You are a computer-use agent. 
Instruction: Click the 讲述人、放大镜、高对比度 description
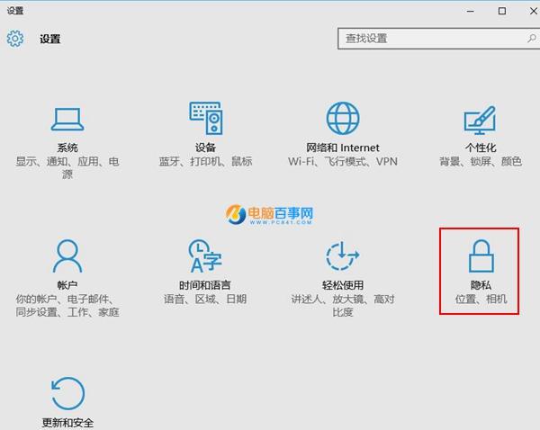(x=343, y=305)
